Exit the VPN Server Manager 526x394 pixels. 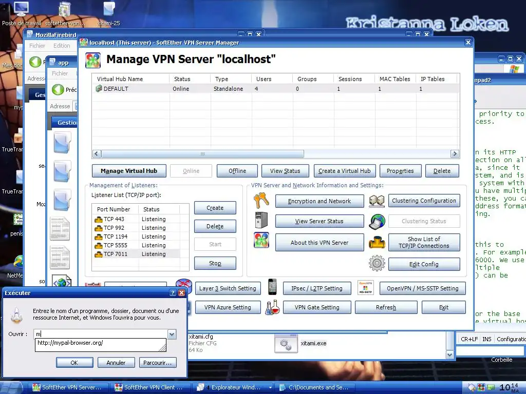(x=444, y=308)
